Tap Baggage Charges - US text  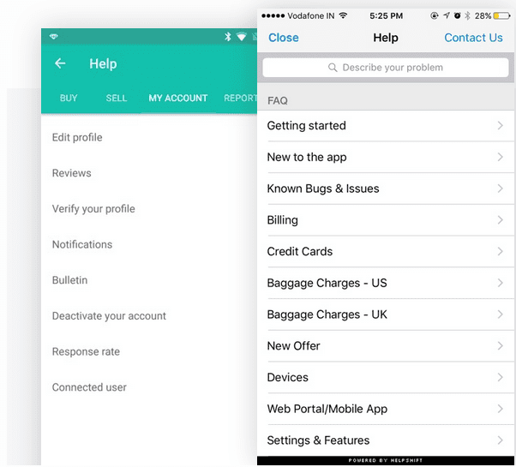pyautogui.click(x=327, y=283)
